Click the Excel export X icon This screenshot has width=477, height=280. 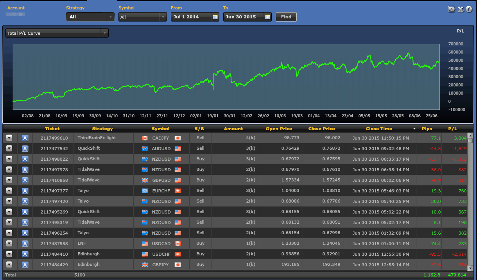(461, 9)
